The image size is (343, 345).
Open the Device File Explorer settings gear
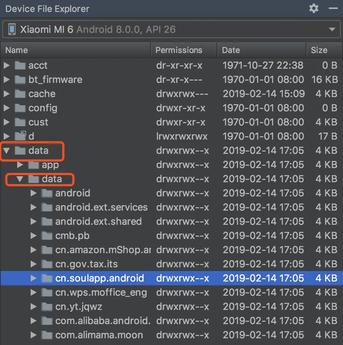coord(314,9)
